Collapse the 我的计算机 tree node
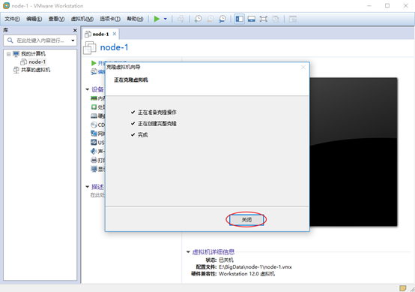The width and height of the screenshot is (415, 292). (x=8, y=54)
